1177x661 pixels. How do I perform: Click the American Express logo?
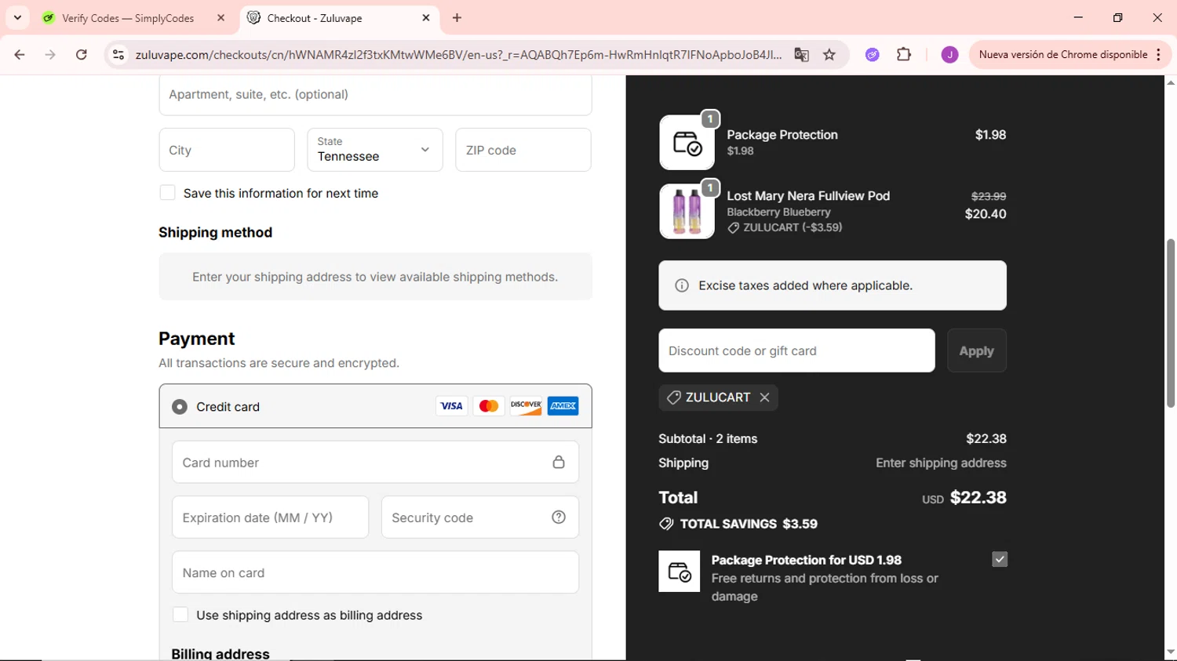563,406
